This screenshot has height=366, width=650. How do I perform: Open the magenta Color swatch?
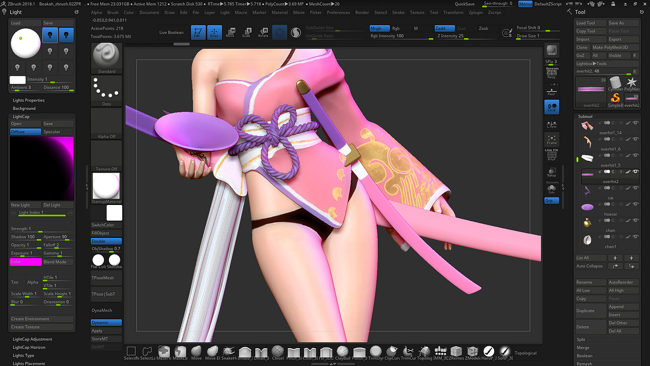pyautogui.click(x=26, y=262)
